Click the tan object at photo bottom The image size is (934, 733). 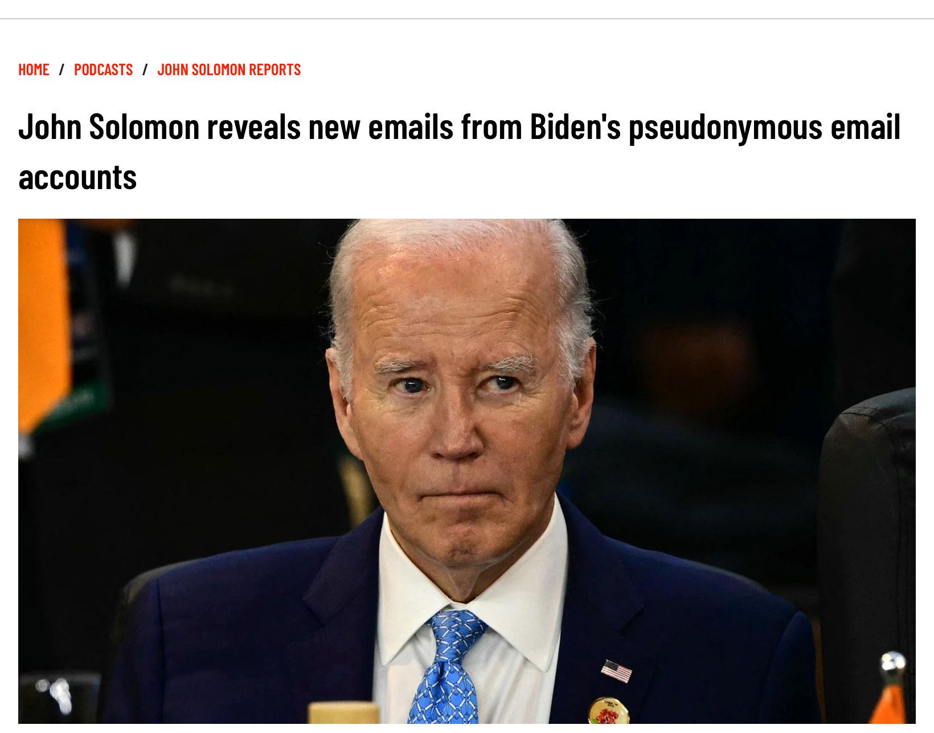tap(343, 713)
